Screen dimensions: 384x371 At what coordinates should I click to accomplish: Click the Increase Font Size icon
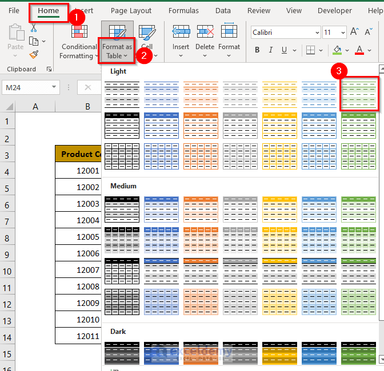click(355, 33)
